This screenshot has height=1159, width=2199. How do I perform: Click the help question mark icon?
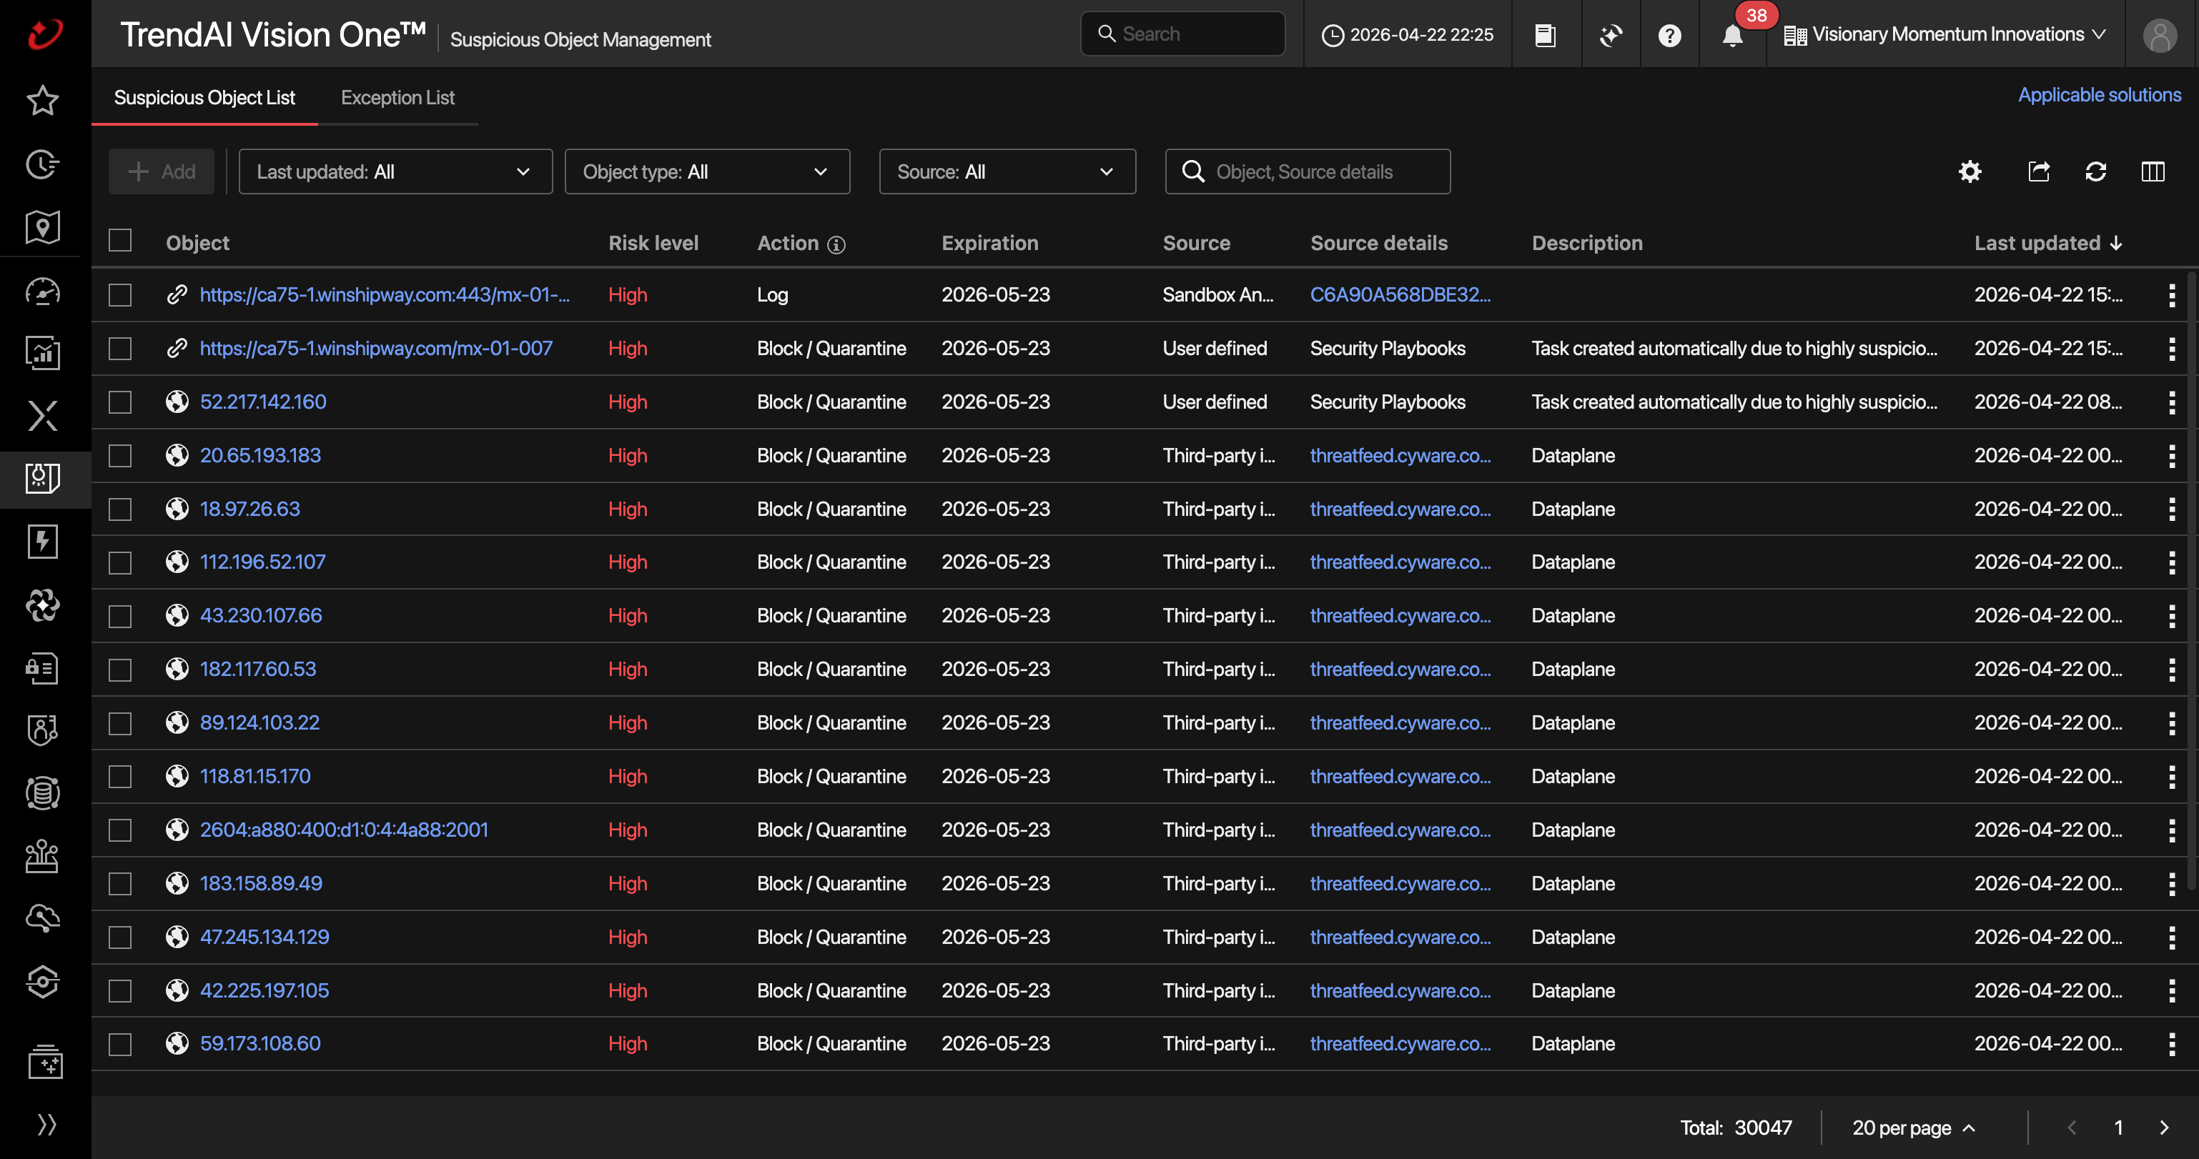click(x=1669, y=35)
